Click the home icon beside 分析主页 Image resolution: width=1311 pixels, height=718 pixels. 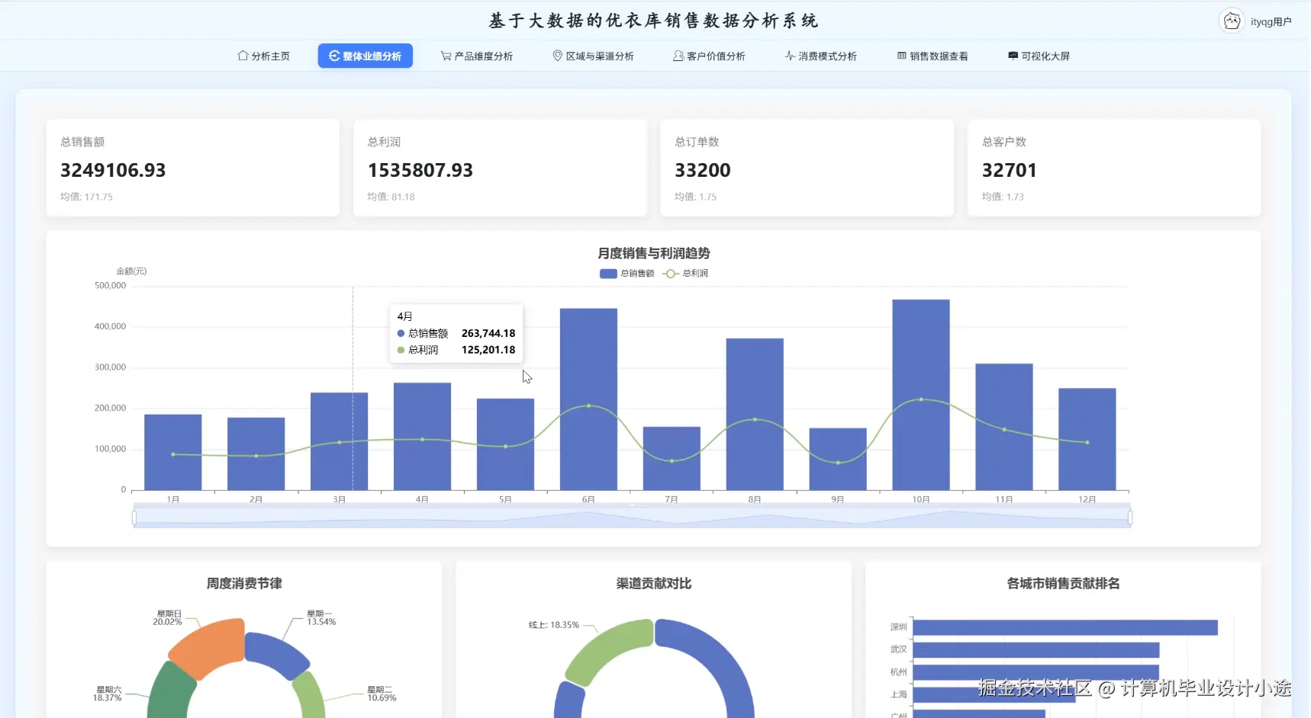tap(243, 56)
